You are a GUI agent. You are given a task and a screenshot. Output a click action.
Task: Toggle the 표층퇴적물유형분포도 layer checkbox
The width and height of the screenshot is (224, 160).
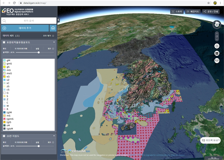point(4,42)
